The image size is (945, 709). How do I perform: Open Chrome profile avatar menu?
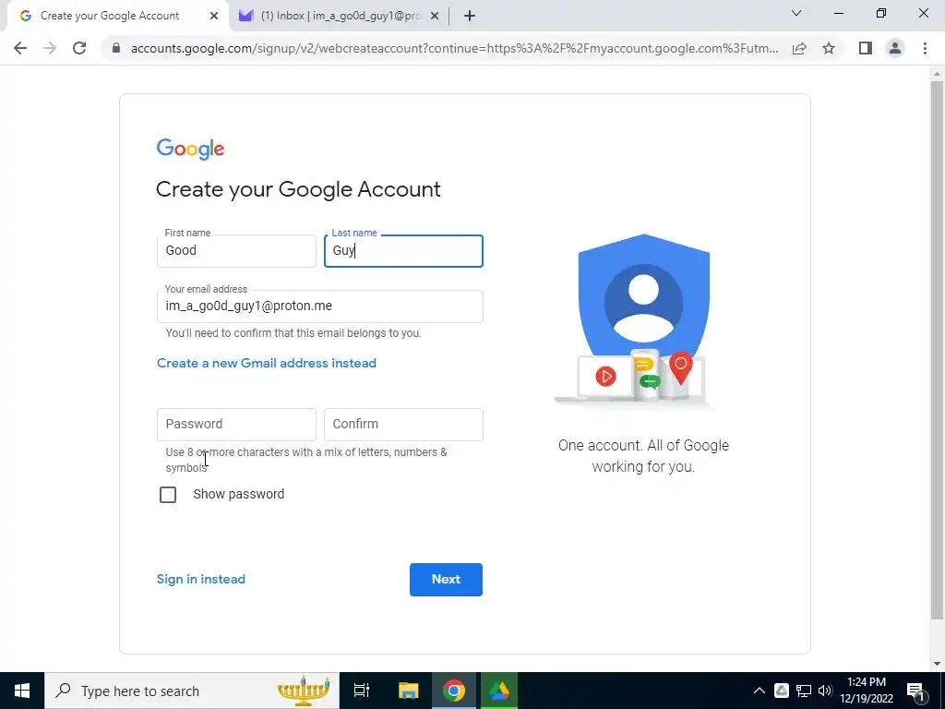tap(895, 48)
